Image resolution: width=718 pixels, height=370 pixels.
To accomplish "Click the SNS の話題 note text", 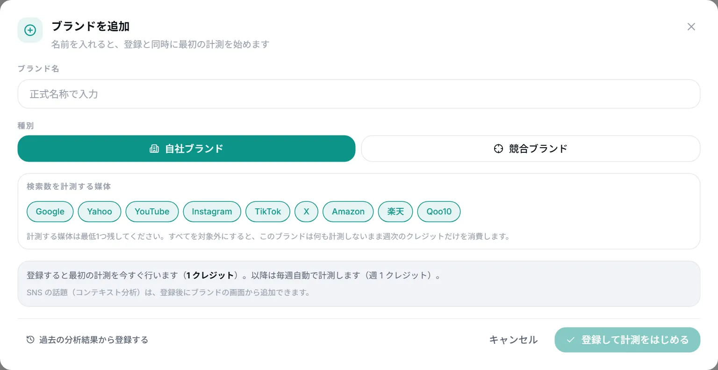I will point(168,292).
